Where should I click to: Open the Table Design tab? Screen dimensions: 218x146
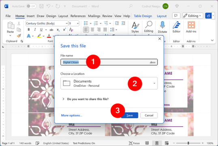143,16
